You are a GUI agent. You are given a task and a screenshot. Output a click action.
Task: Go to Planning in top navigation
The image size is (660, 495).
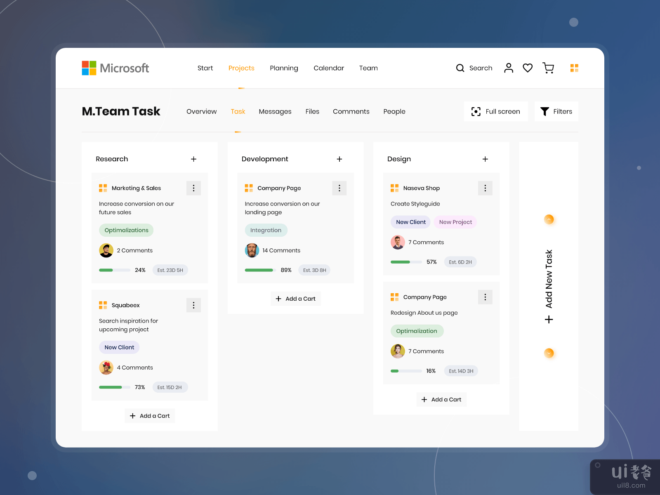tap(284, 68)
